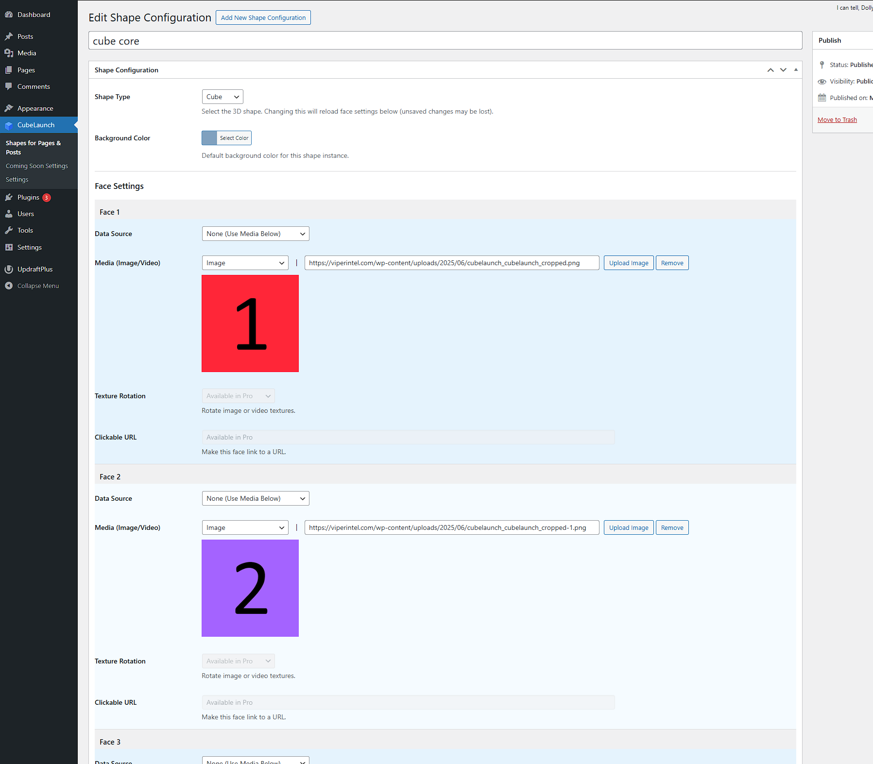Click the Plugins plug icon
The height and width of the screenshot is (764, 873).
[x=9, y=197]
